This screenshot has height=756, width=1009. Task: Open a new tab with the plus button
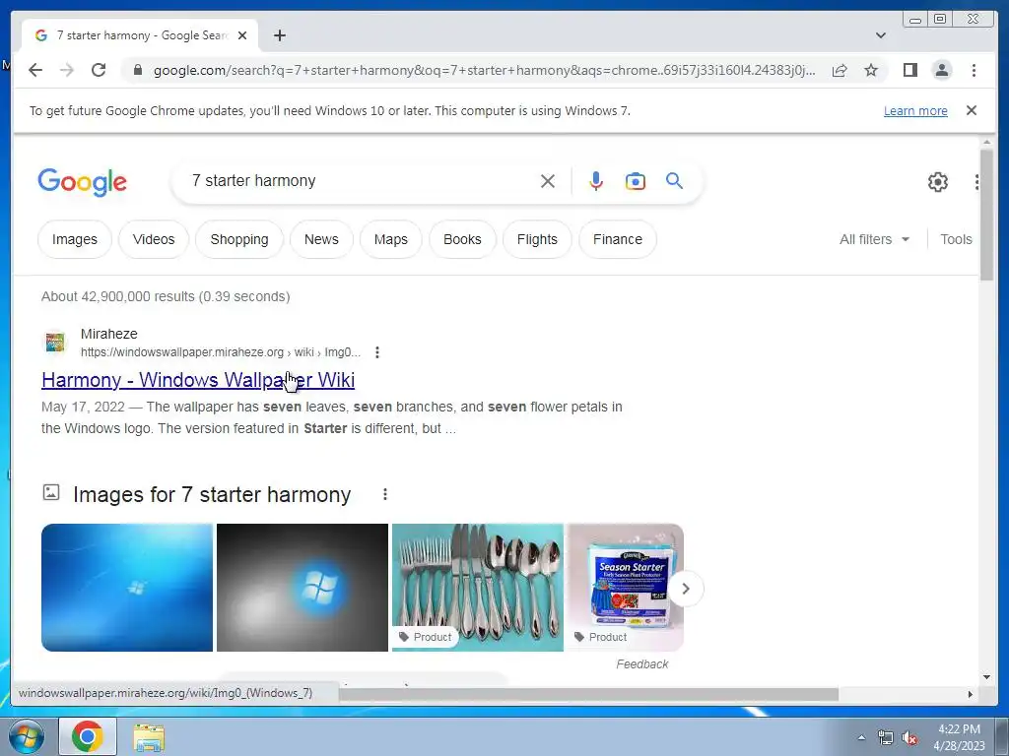[279, 35]
